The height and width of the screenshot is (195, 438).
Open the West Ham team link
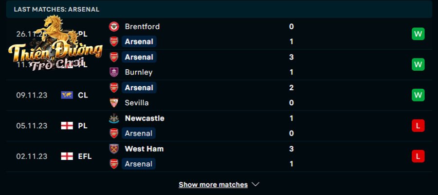click(144, 149)
